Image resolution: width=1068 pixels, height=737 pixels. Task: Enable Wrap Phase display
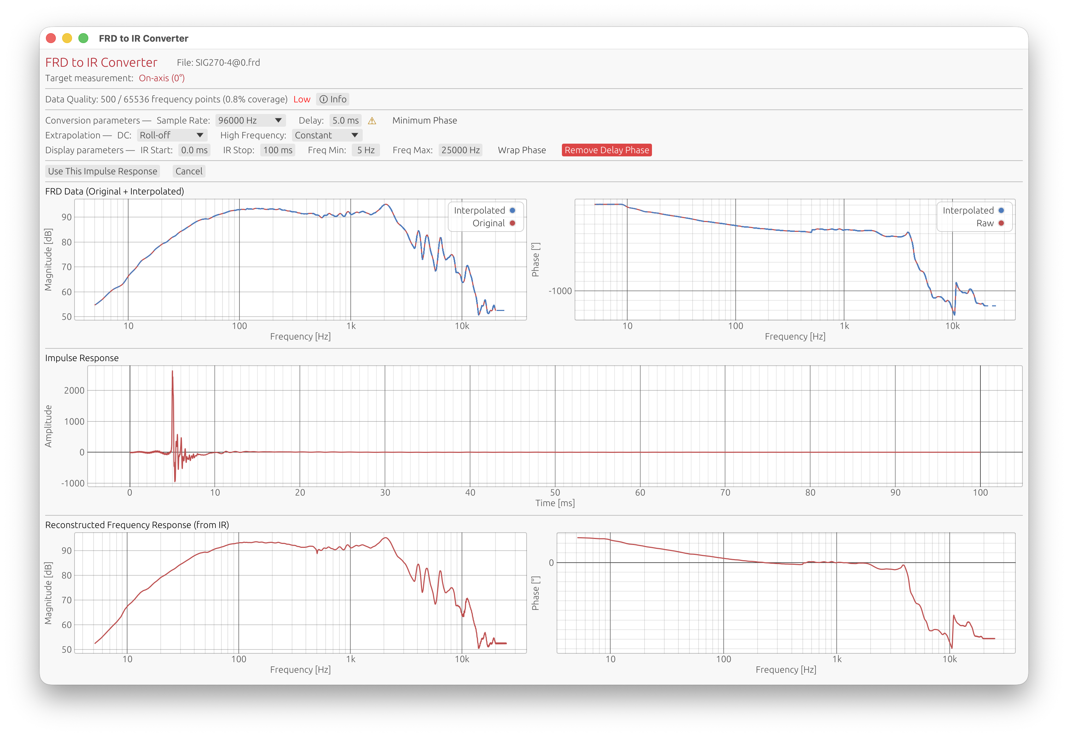point(522,150)
